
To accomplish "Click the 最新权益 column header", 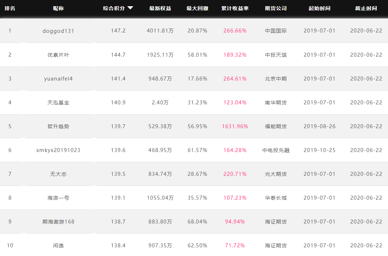I will [160, 8].
